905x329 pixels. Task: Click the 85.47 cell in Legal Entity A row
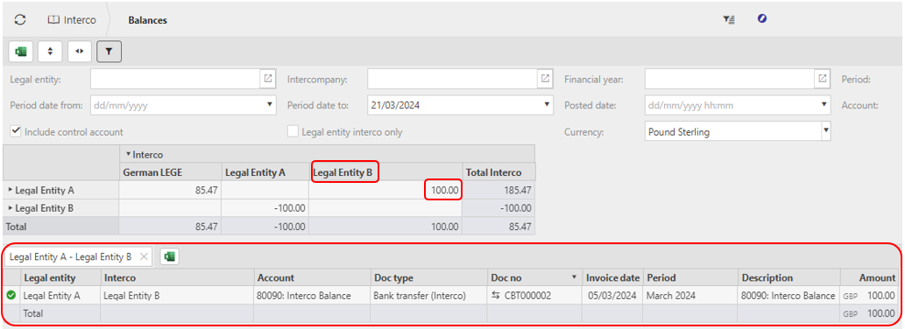[x=170, y=190]
